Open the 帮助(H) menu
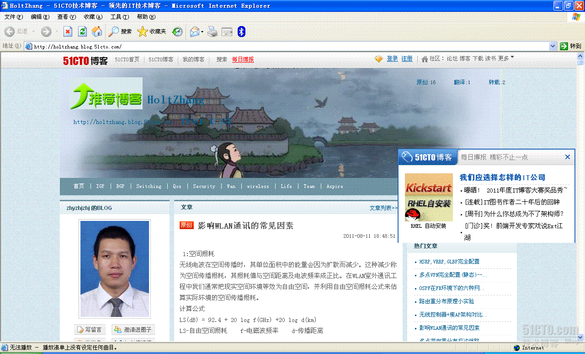585x354 pixels. coord(146,17)
